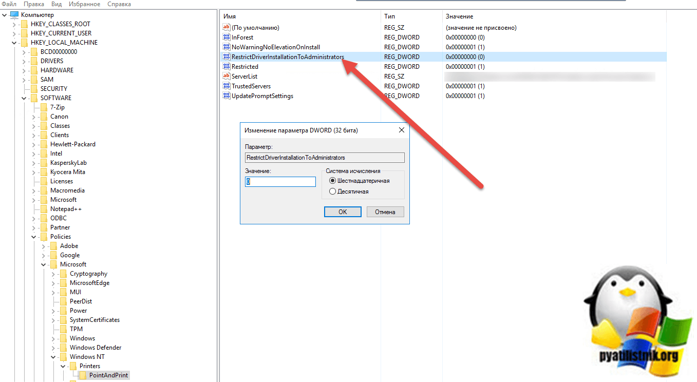Collapse the Policies key

click(34, 237)
